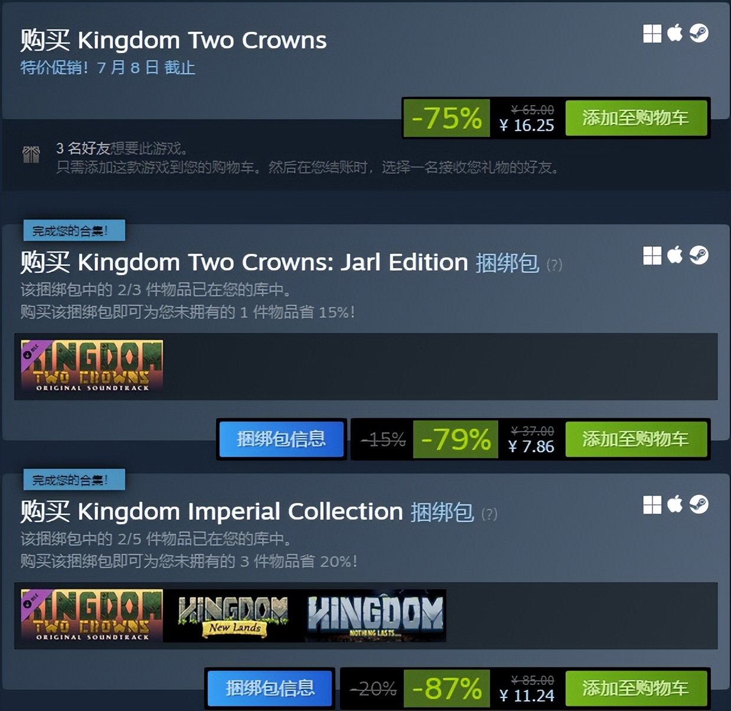
Task: Open Kingdom Nothing Lasts thumbnail
Action: [x=376, y=615]
